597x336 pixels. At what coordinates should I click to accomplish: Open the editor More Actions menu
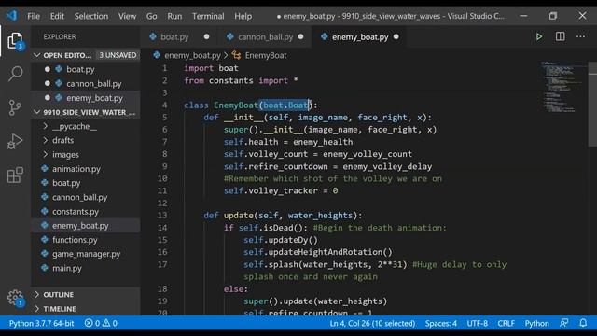(580, 36)
